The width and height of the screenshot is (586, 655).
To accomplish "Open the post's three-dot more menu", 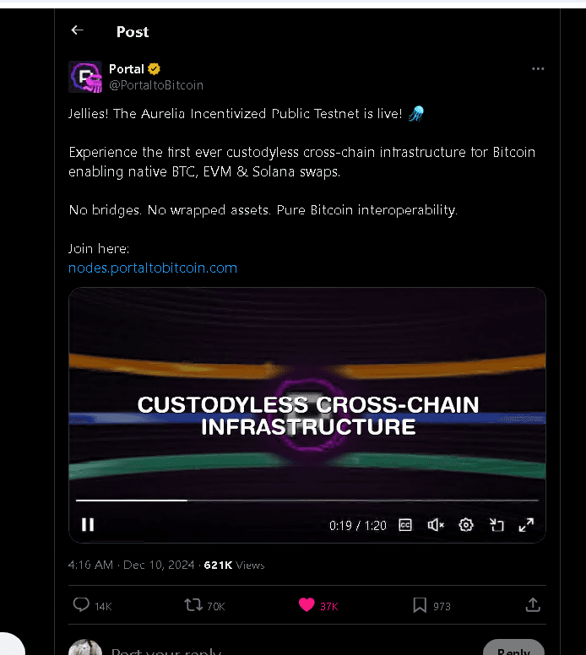I will (538, 69).
